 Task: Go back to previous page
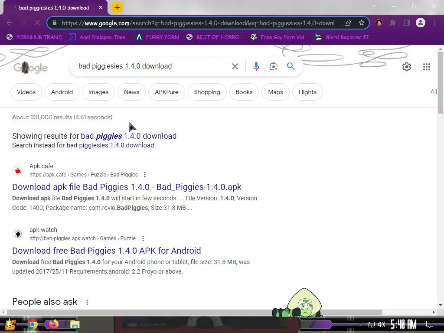coord(9,23)
